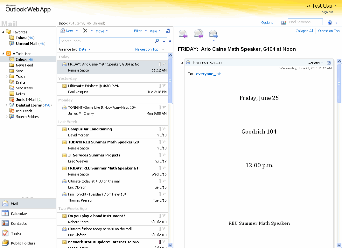Viewport: 342px width, 248px height.
Task: Open the Options link
Action: coord(267,23)
